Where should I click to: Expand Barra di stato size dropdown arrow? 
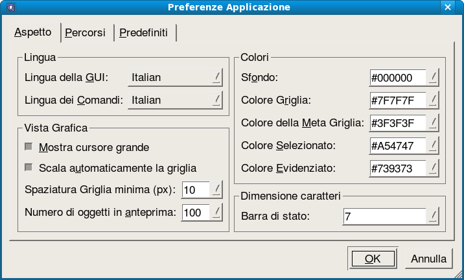(433, 216)
